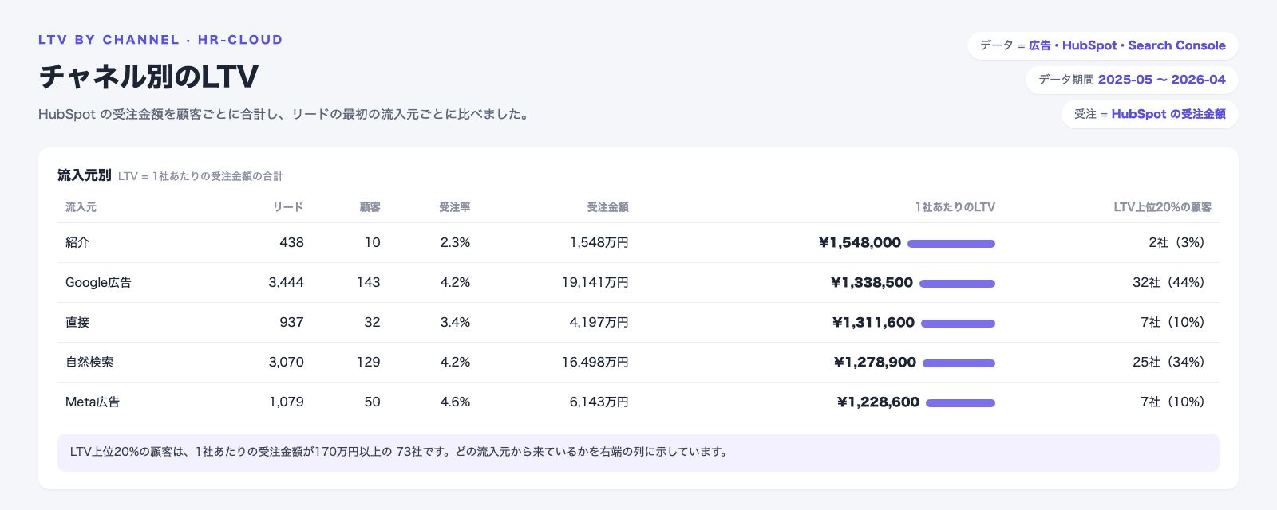
Task: Click the 流入元別 section heading
Action: click(x=85, y=175)
